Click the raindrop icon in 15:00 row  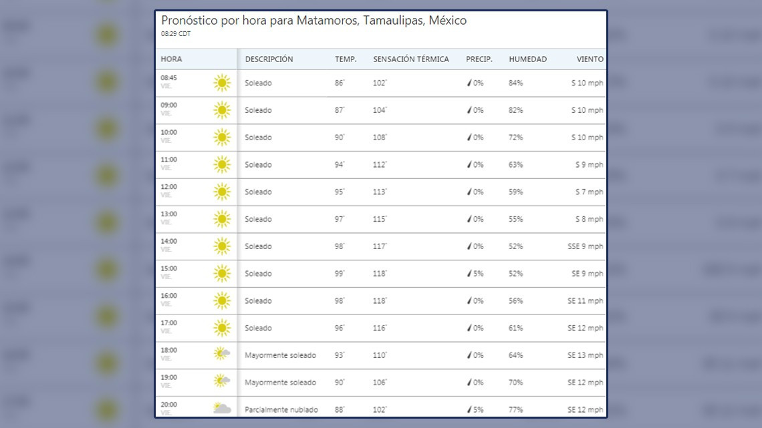pyautogui.click(x=469, y=274)
